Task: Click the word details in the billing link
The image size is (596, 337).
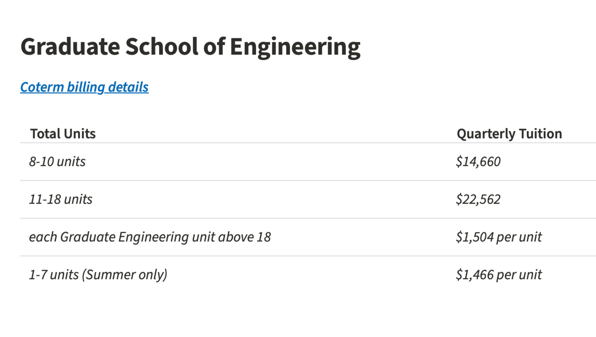Action: pyautogui.click(x=128, y=87)
